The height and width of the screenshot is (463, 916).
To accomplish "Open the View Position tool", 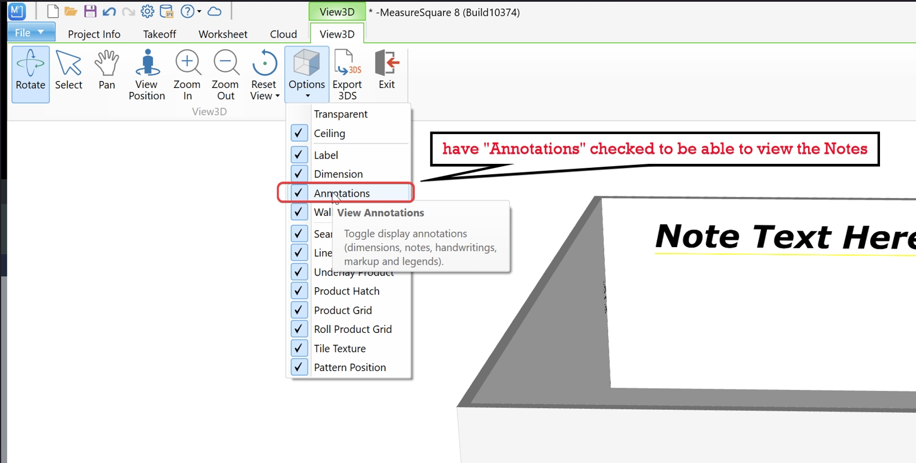I will tap(147, 75).
